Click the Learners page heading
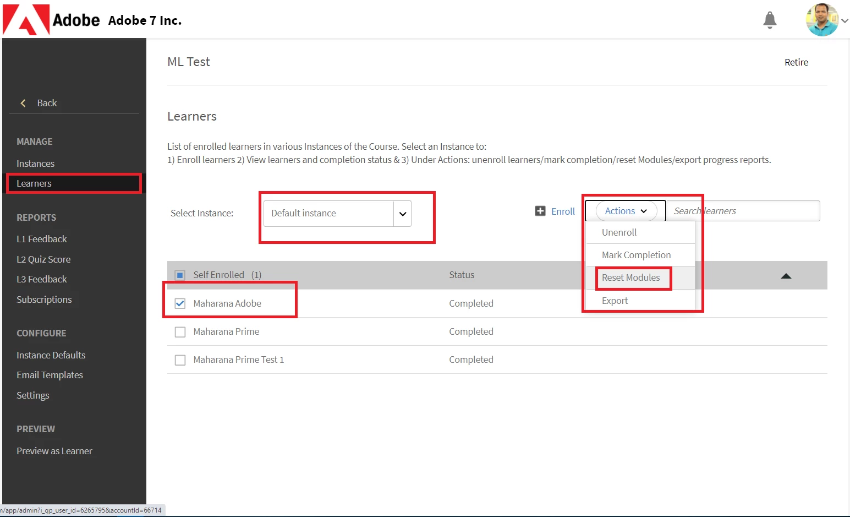This screenshot has width=850, height=517. (x=192, y=116)
